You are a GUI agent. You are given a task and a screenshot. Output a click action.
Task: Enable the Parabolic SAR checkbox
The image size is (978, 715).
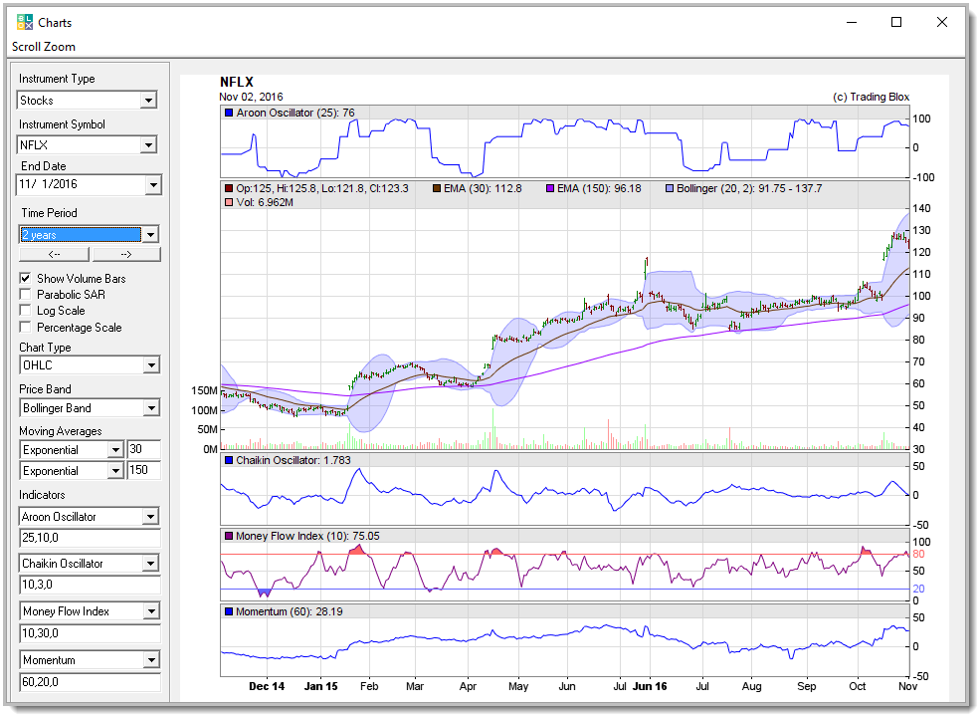point(26,295)
